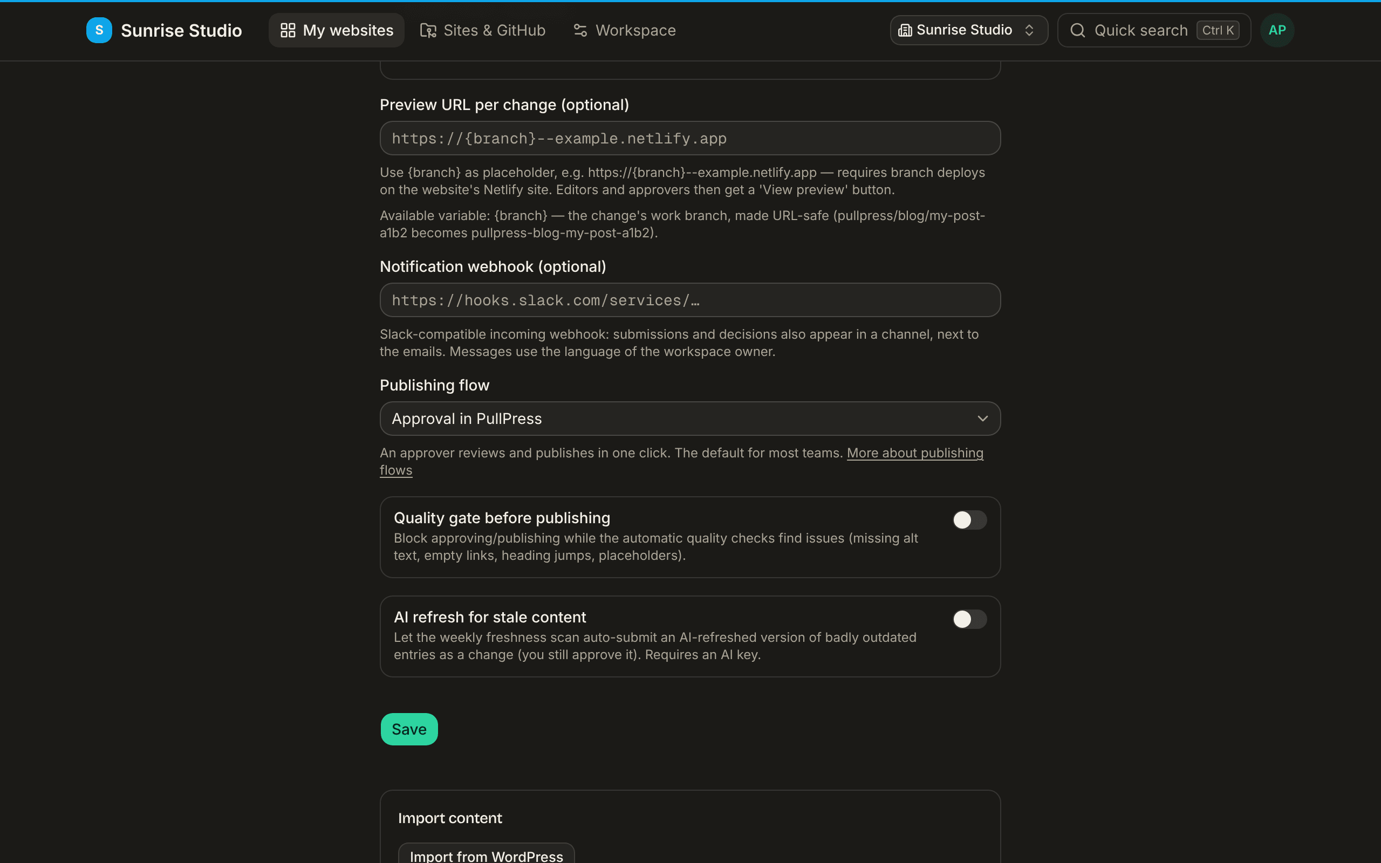Screen dimensions: 1381x863
Task: Open the Sites & GitHub tab
Action: 483,30
